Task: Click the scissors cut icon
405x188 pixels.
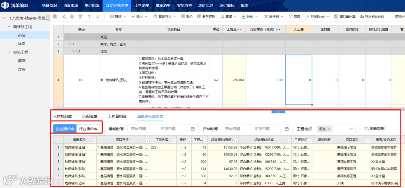Action: (64, 16)
